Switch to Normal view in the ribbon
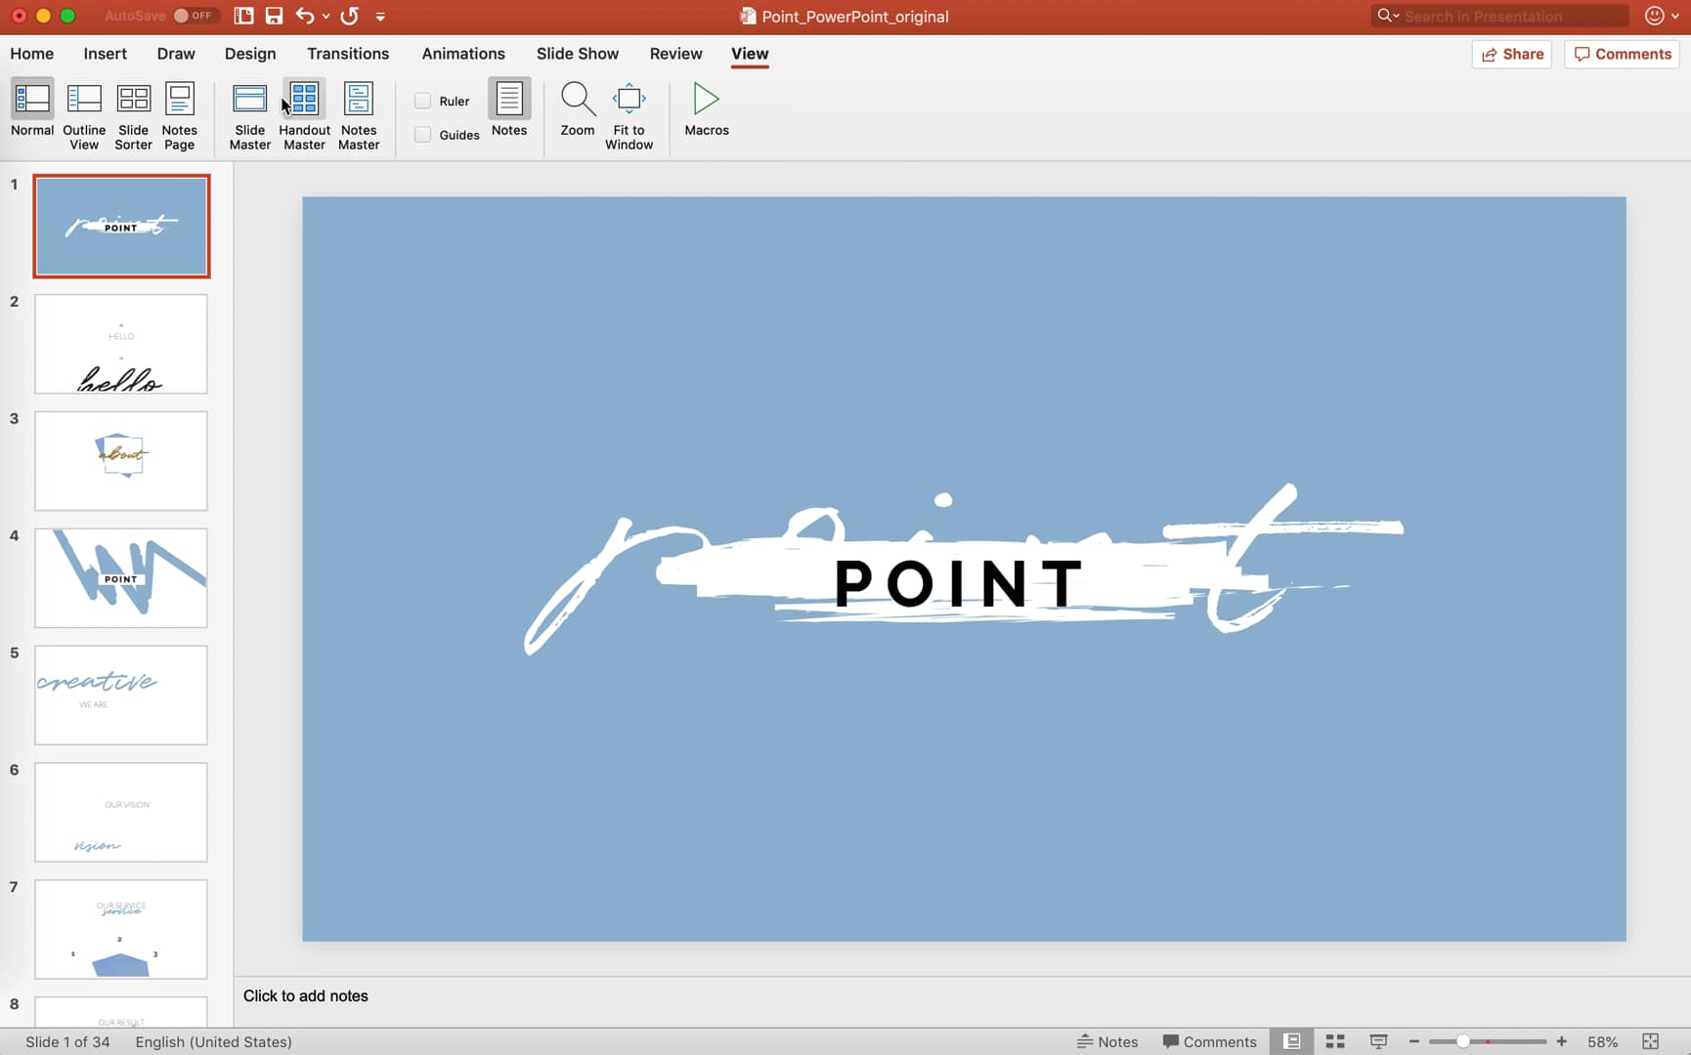This screenshot has height=1055, width=1691. pos(31,112)
